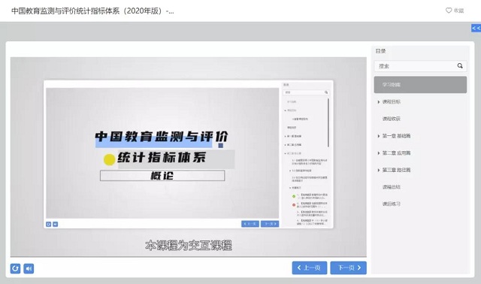This screenshot has width=481, height=284.
Task: Select the highlighted 学习指南 catalog item
Action: pos(420,85)
